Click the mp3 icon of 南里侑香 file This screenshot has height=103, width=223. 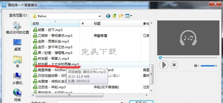coord(35,70)
